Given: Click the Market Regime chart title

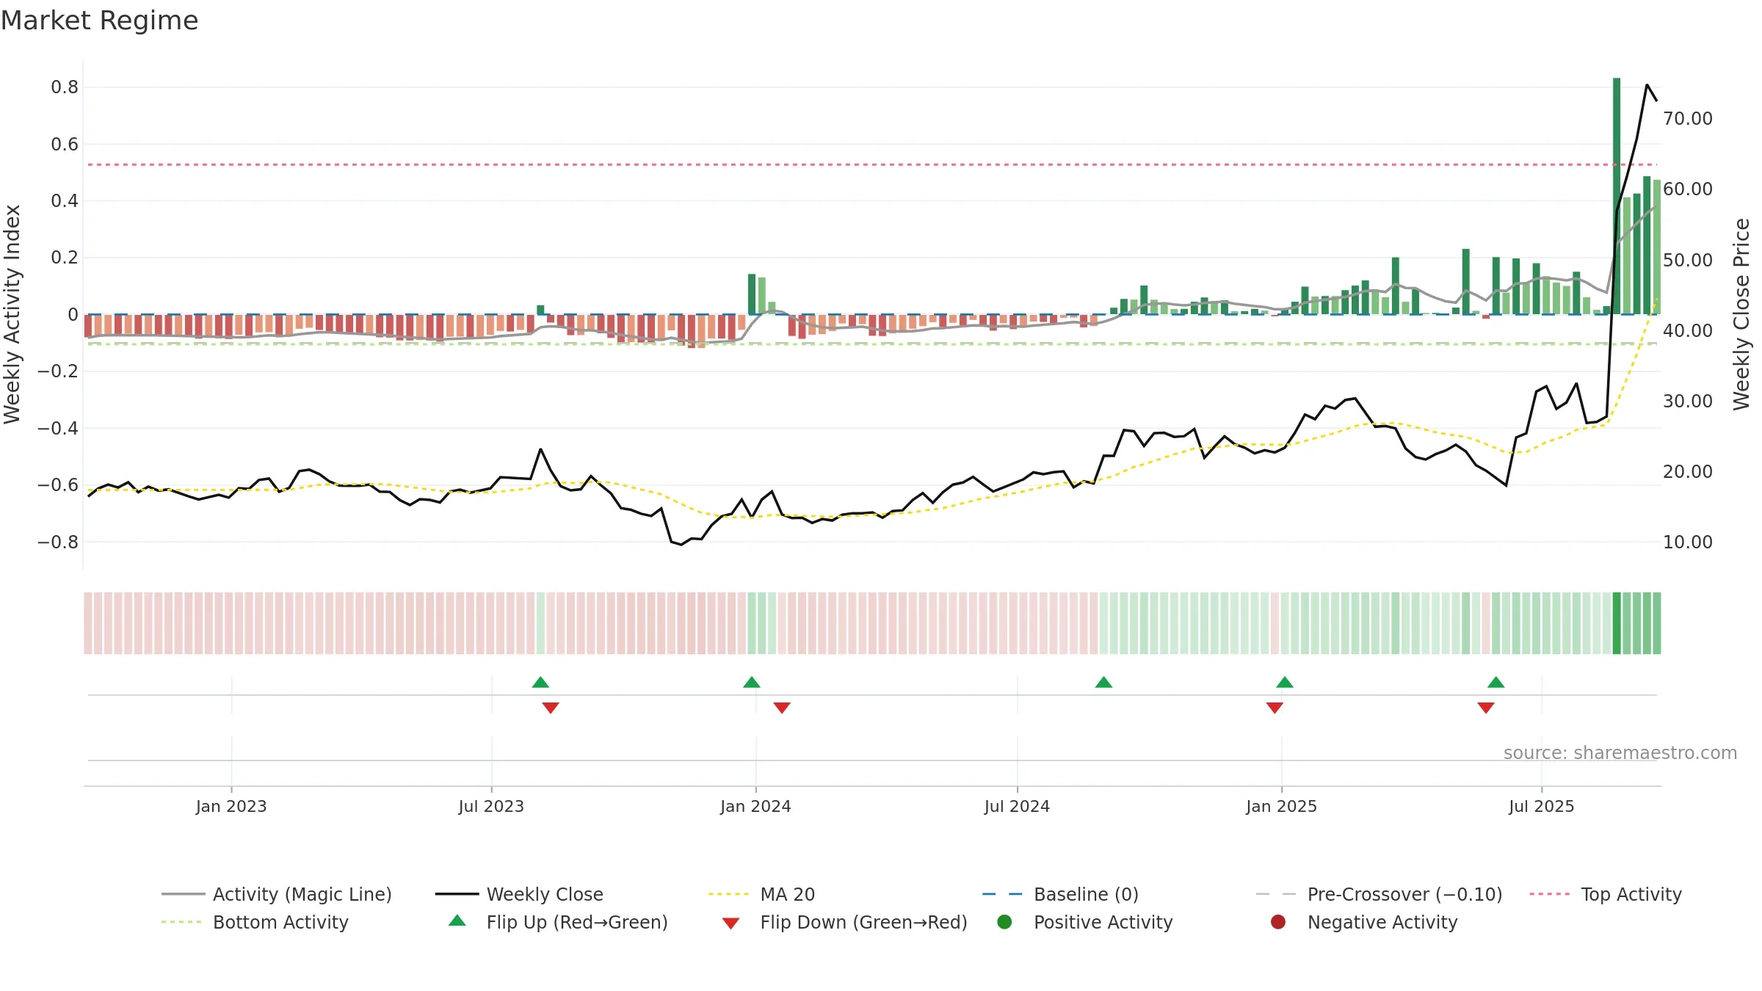Looking at the screenshot, I should tap(100, 21).
